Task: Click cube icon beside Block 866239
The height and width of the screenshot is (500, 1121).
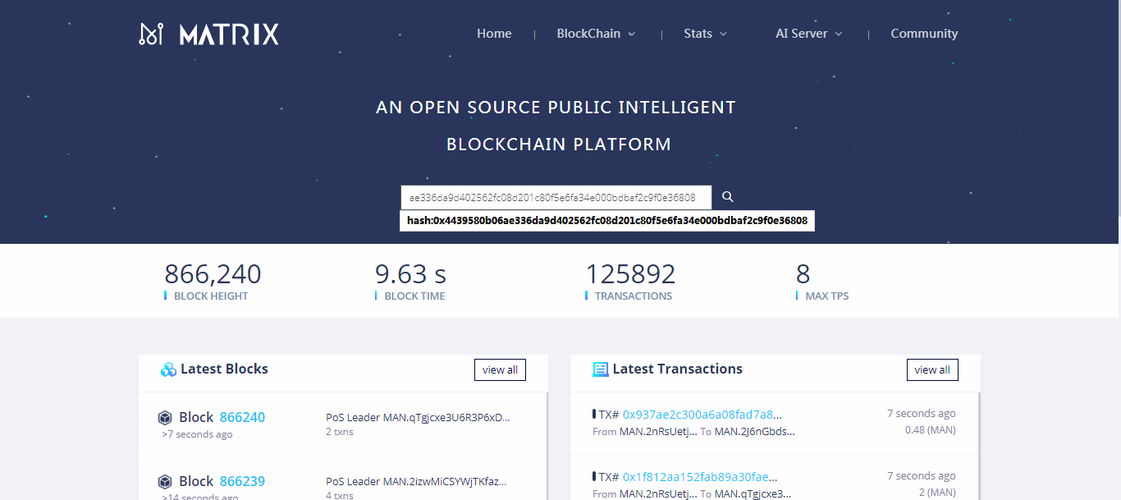Action: click(165, 482)
